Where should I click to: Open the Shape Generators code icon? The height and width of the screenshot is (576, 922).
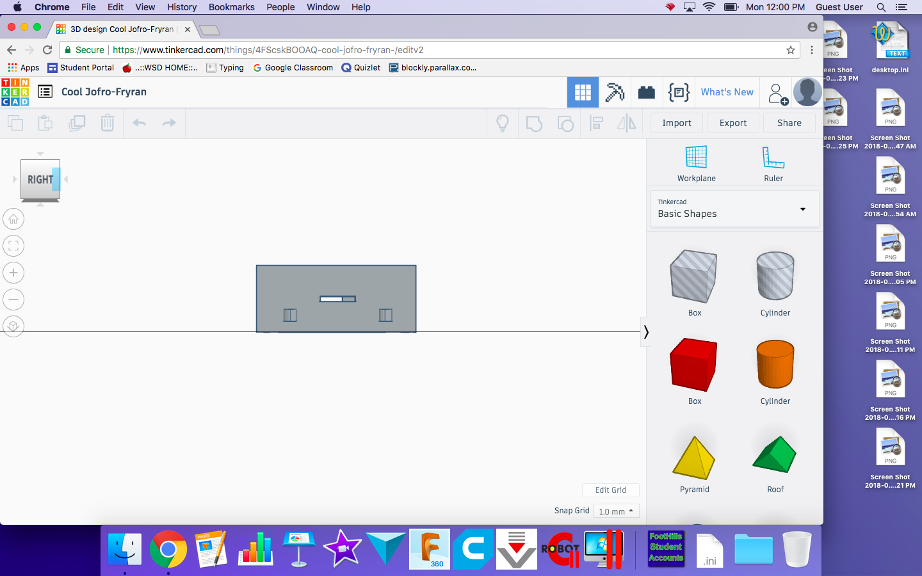coord(679,92)
